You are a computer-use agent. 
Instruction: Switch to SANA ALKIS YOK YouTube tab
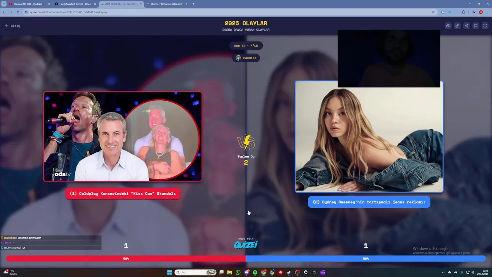(x=30, y=4)
